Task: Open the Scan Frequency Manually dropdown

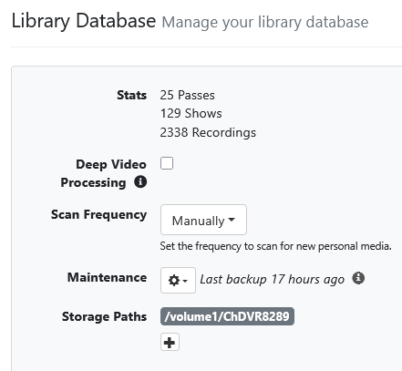Action: (x=203, y=220)
